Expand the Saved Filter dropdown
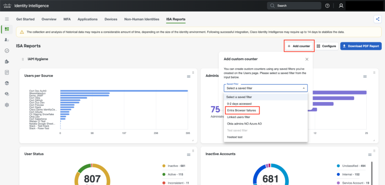This screenshot has height=185, width=385. (265, 88)
